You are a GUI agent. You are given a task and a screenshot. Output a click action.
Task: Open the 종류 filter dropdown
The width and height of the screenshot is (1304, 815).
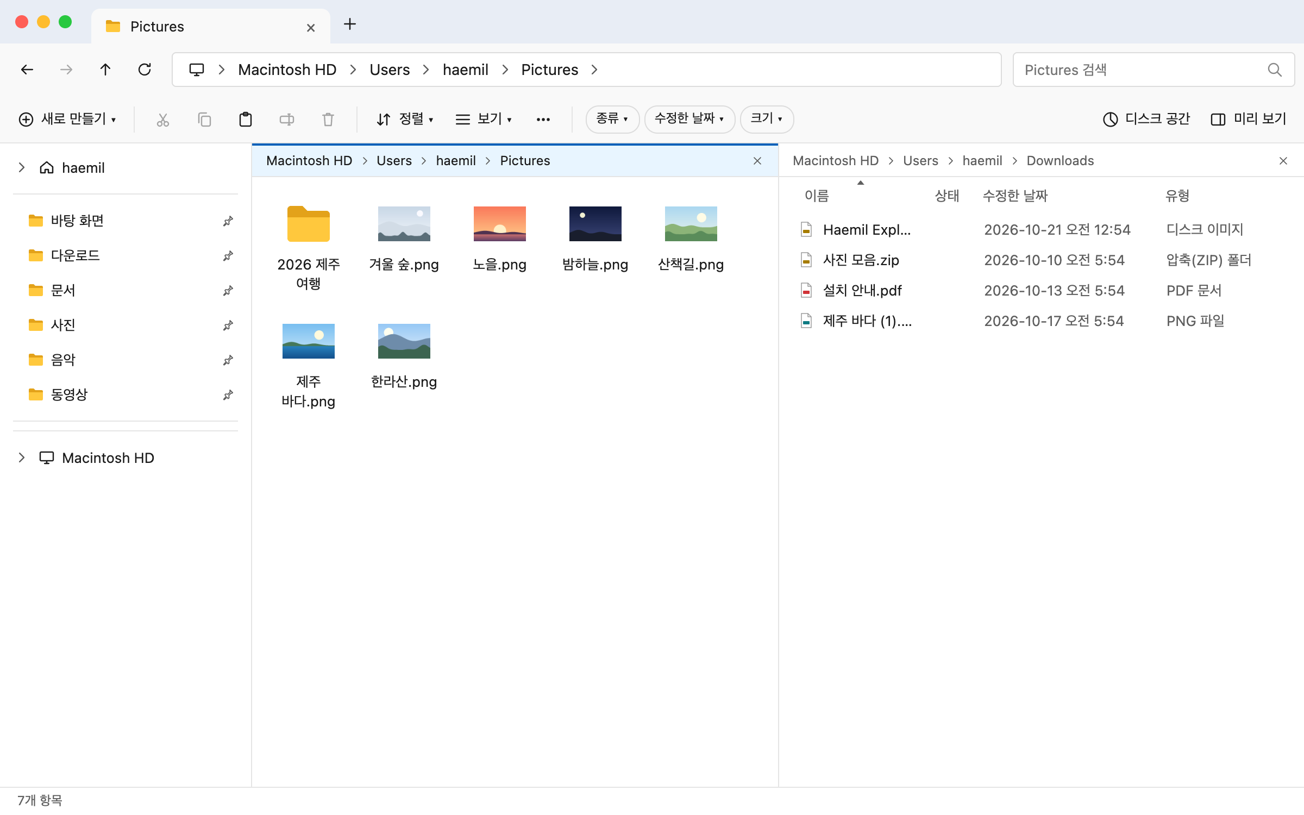tap(612, 119)
